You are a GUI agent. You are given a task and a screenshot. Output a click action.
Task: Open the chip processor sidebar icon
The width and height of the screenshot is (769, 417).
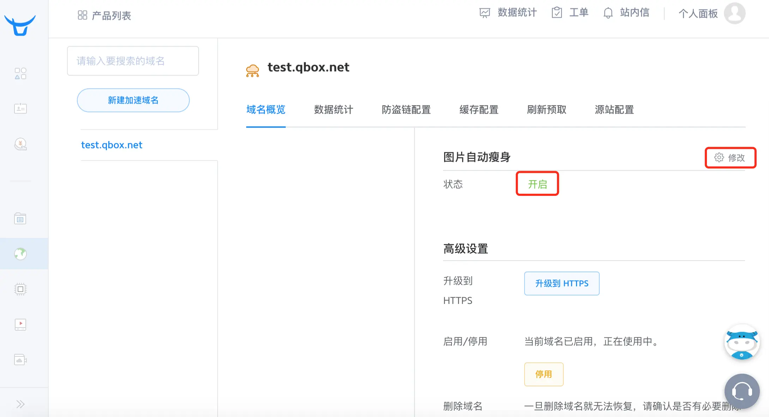click(20, 289)
